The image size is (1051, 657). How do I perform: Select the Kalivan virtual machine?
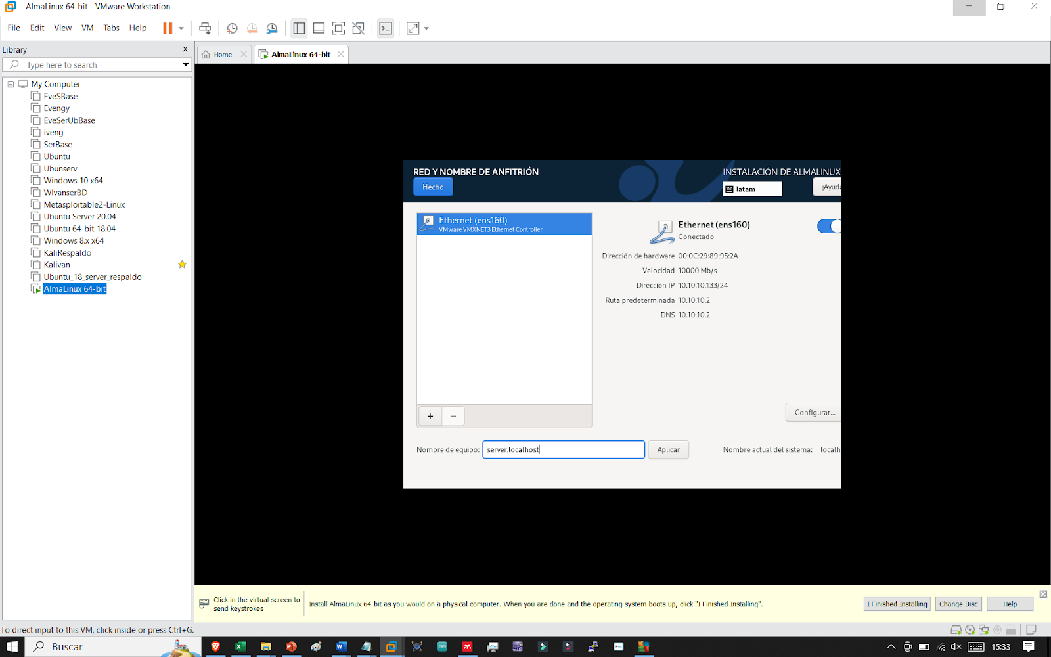pos(56,265)
